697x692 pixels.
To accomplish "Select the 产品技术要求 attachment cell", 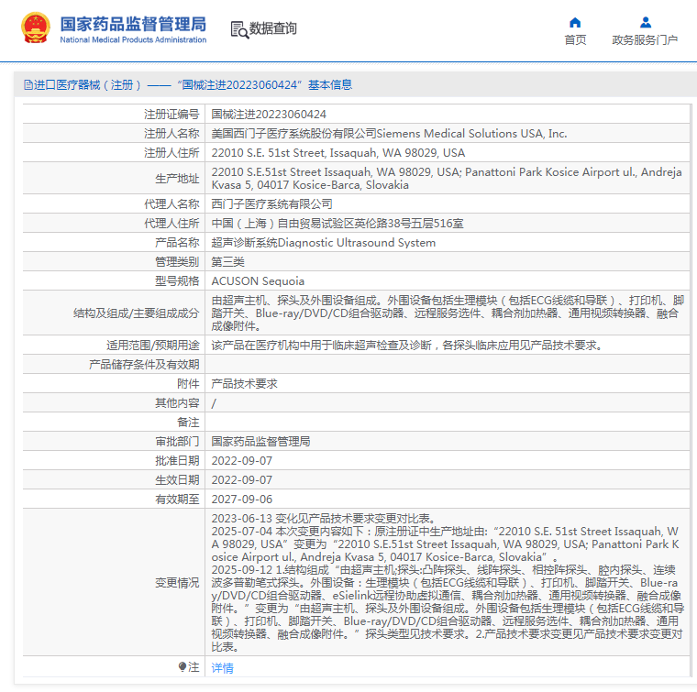I will pos(244,384).
